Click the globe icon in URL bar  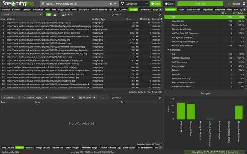coord(43,4)
